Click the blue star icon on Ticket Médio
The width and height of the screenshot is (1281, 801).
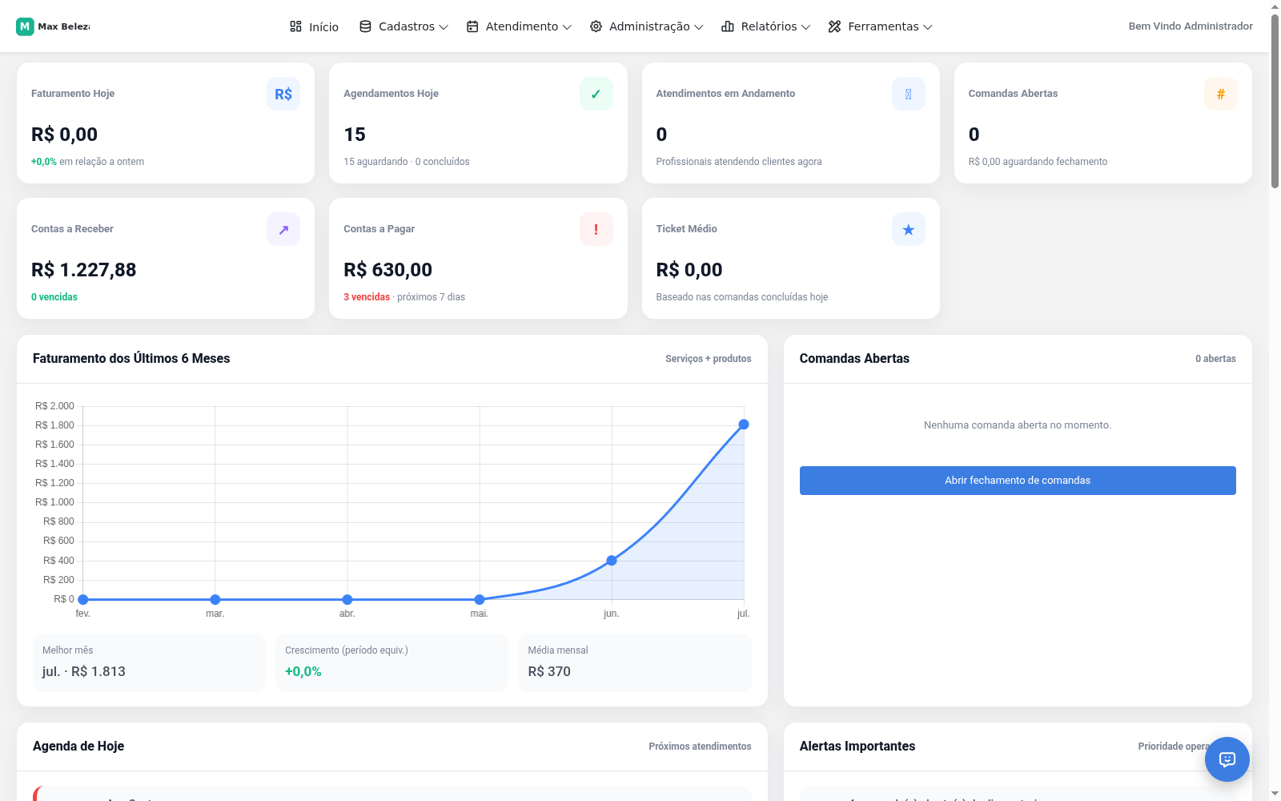(x=908, y=229)
